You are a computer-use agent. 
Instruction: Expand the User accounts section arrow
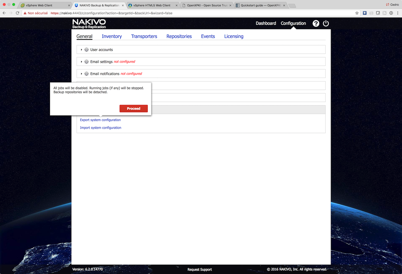coord(81,50)
